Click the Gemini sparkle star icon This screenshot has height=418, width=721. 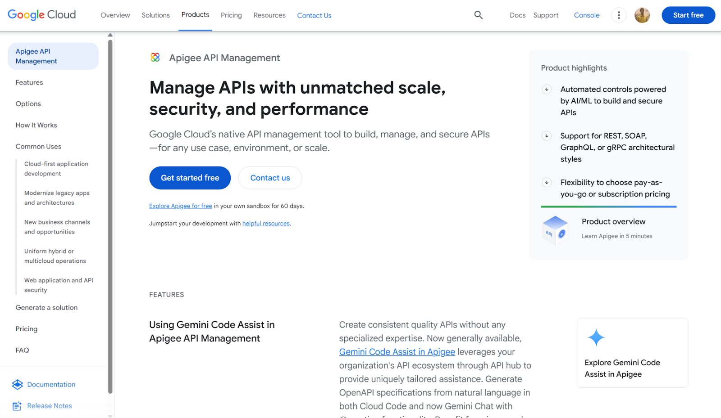(x=596, y=337)
